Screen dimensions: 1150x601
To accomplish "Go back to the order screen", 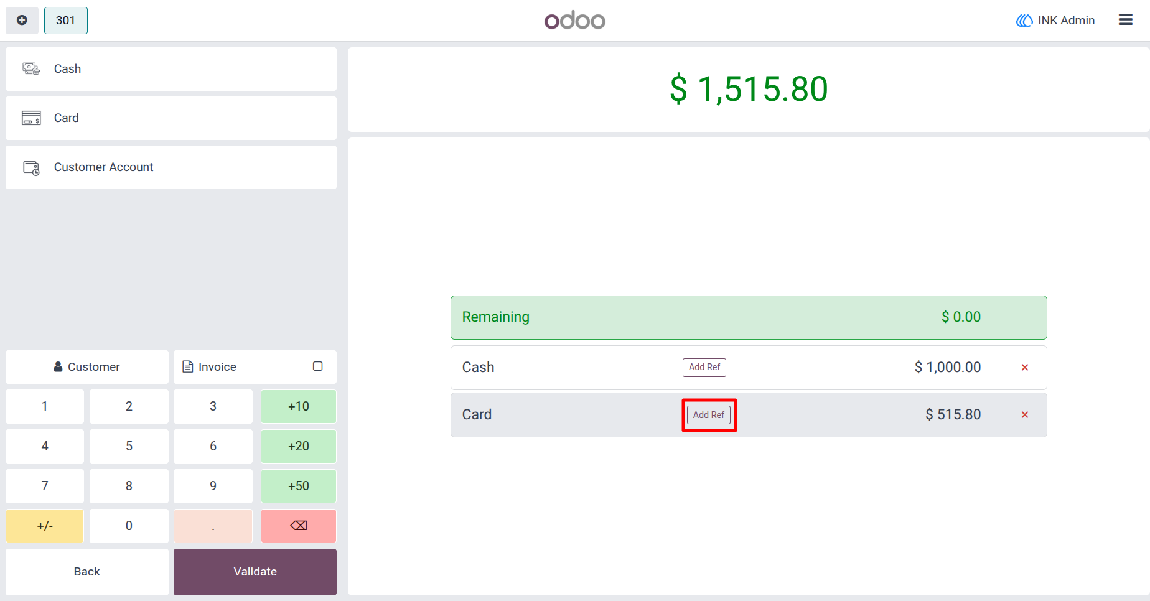I will (x=87, y=572).
